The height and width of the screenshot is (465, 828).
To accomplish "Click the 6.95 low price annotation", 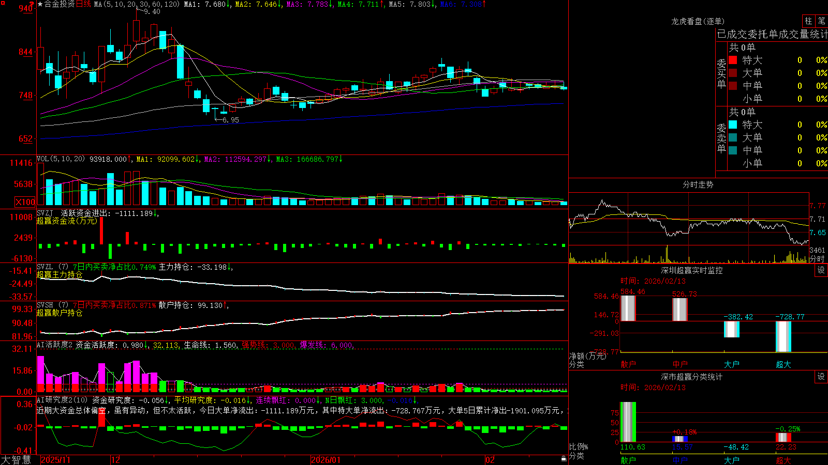I will [230, 120].
